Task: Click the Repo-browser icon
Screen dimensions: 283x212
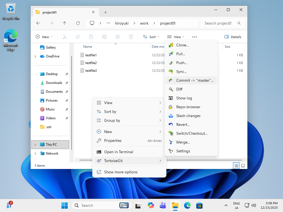Action: point(171,107)
